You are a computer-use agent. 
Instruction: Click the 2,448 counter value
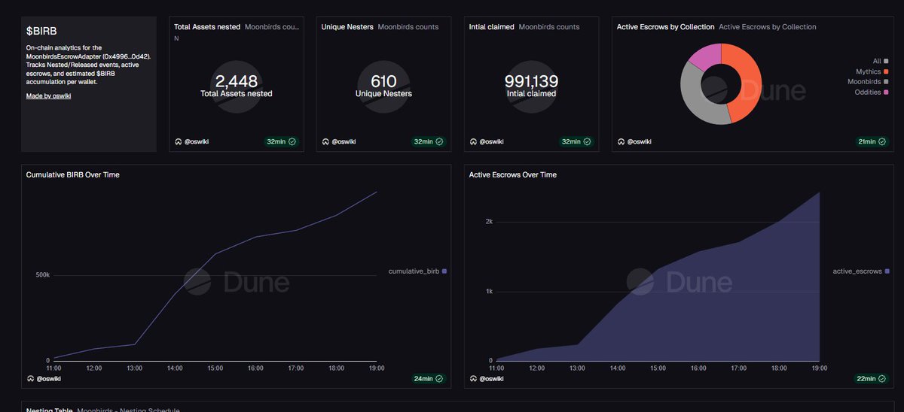coord(237,81)
